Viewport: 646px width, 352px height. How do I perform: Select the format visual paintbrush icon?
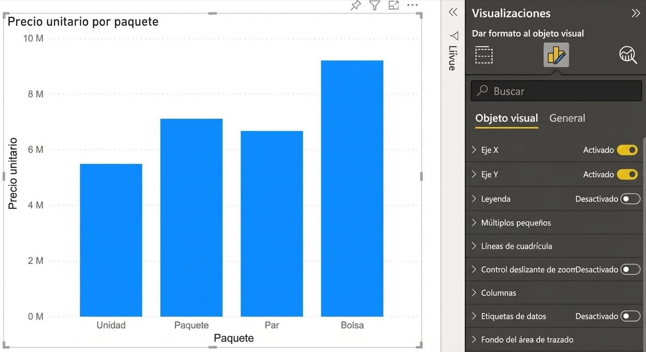pyautogui.click(x=556, y=55)
